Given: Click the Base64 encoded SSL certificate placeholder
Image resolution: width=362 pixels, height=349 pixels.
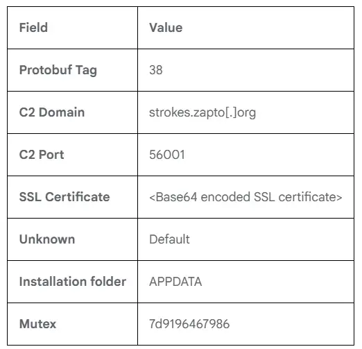Looking at the screenshot, I should (x=245, y=197).
